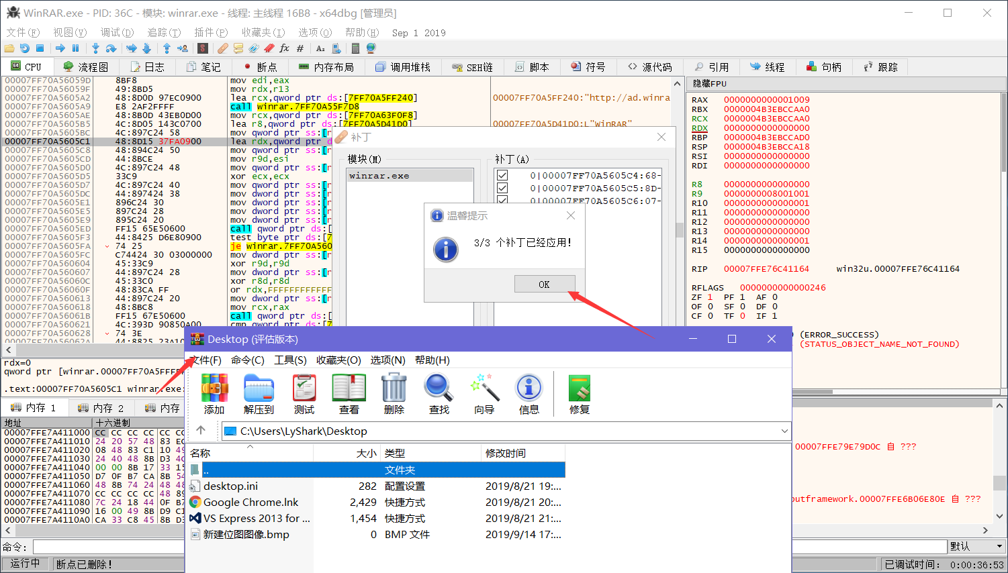1008x573 pixels.
Task: Switch to 调用堆栈 (Call Stack) tab
Action: click(x=403, y=67)
